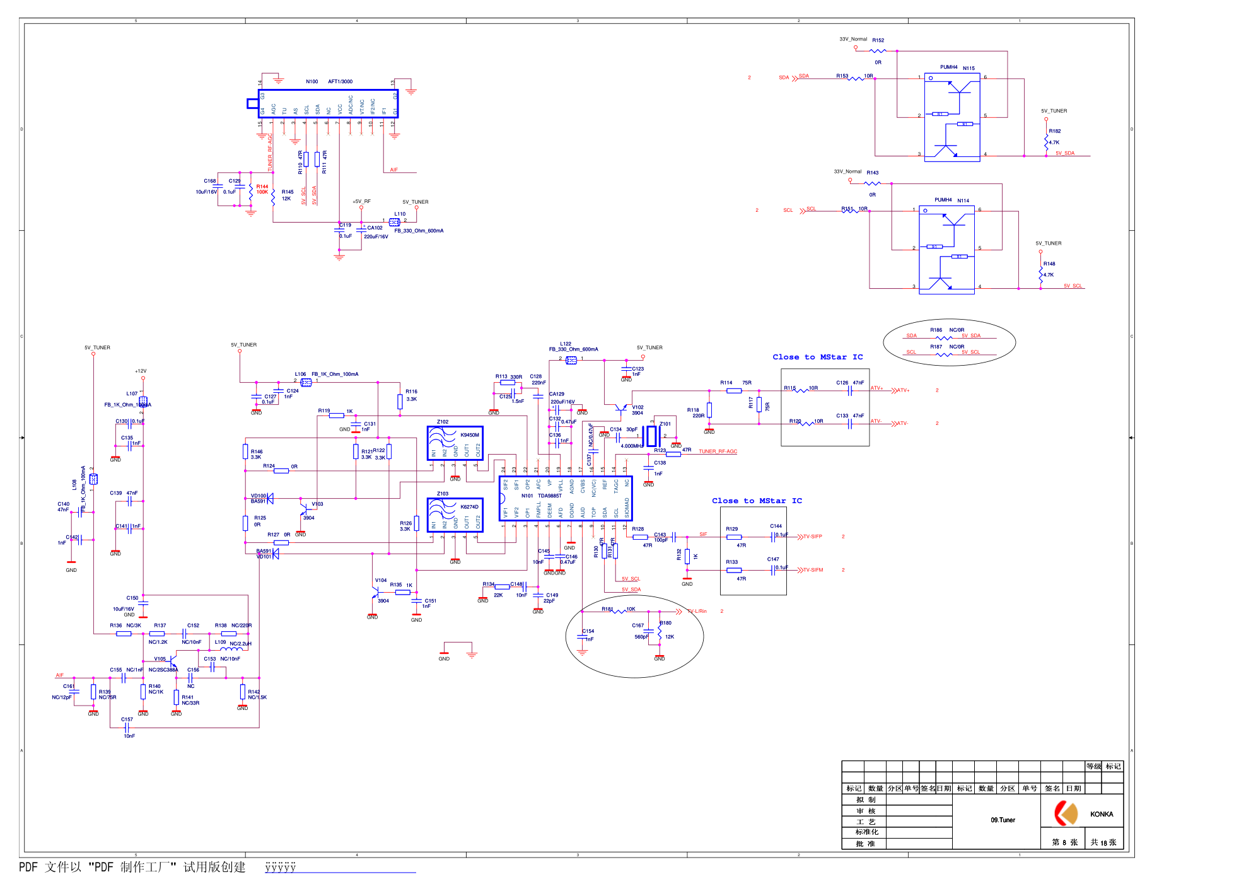The height and width of the screenshot is (884, 1251).
Task: Select the L108 ferrite bead symbol
Action: pyautogui.click(x=93, y=479)
